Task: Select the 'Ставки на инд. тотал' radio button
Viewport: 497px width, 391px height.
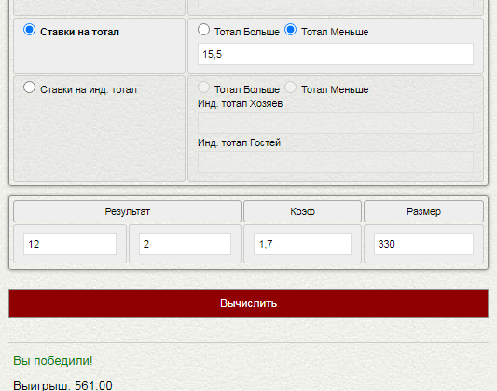Action: pyautogui.click(x=29, y=88)
